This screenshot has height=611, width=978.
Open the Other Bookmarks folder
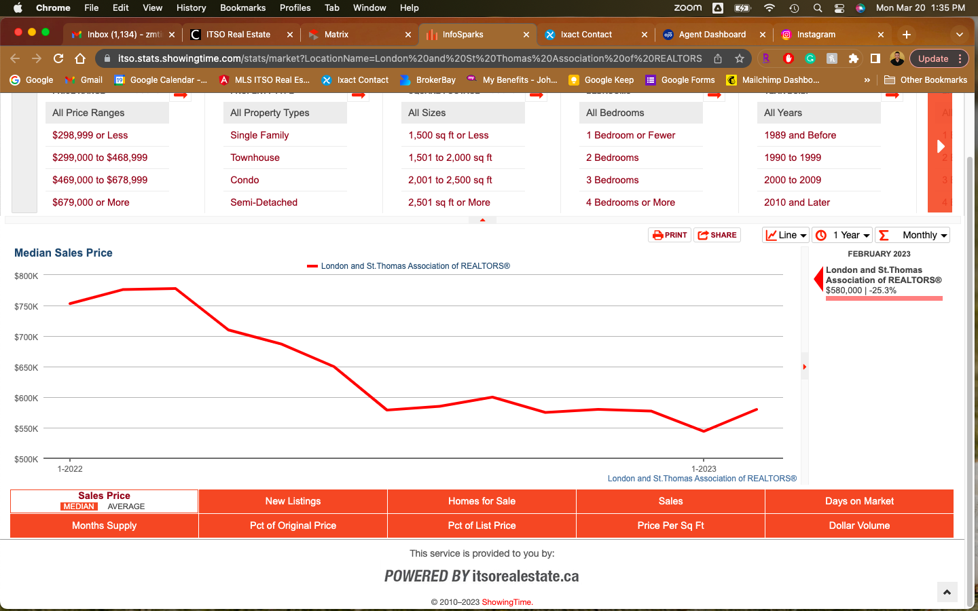pos(926,80)
